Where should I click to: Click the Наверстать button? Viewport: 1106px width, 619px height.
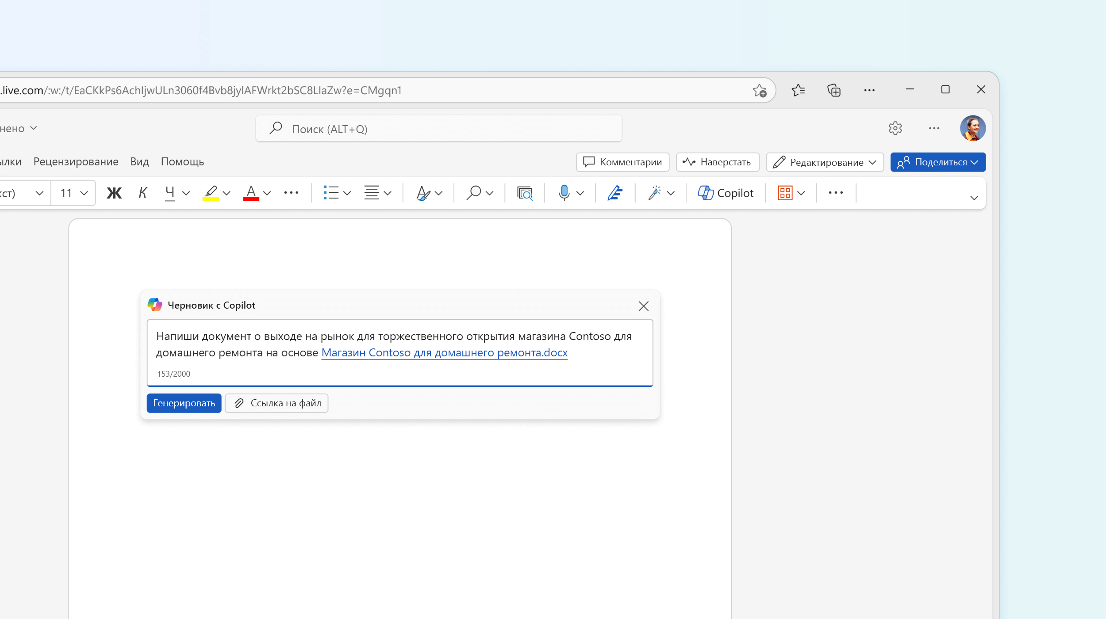point(718,162)
